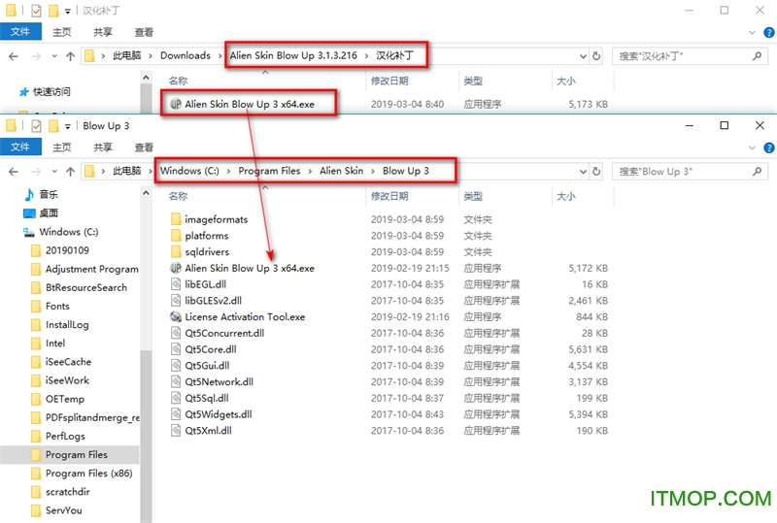The width and height of the screenshot is (777, 523).
Task: Open the 查看 tab in 汉化补丁 window
Action: tap(144, 32)
